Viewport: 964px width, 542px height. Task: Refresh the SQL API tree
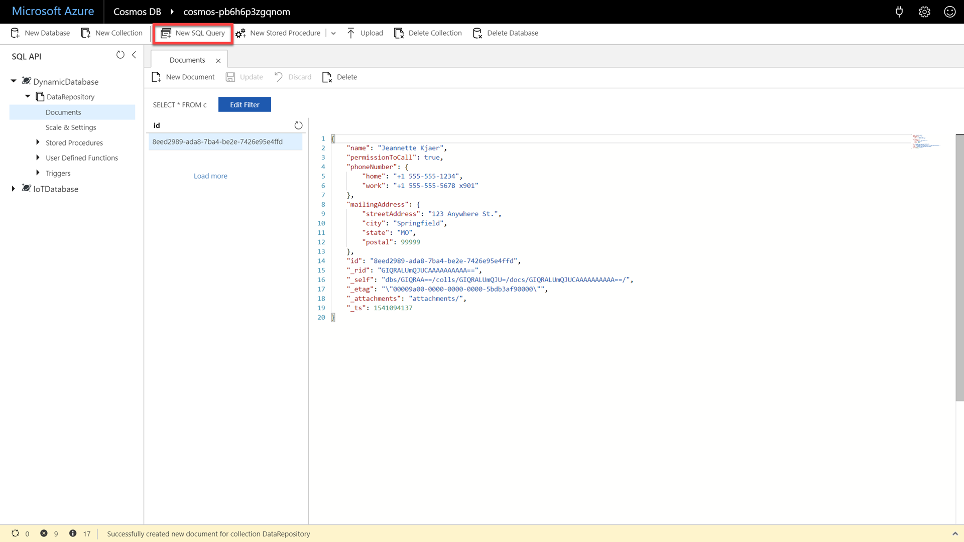(120, 55)
